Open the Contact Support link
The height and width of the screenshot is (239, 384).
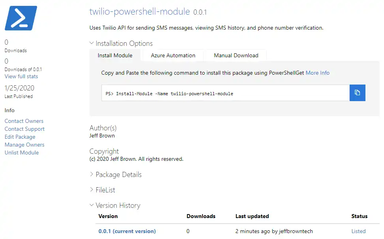[x=24, y=129]
